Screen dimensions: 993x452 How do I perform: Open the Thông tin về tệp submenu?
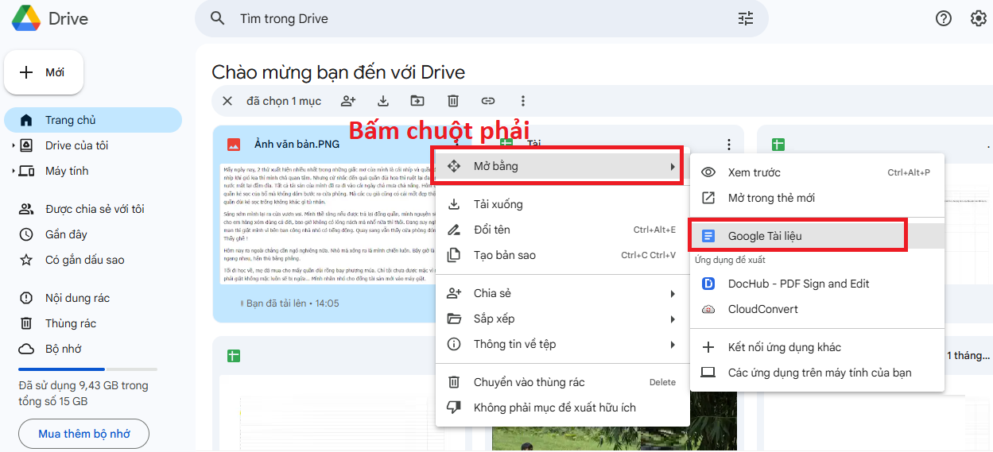[x=562, y=344]
